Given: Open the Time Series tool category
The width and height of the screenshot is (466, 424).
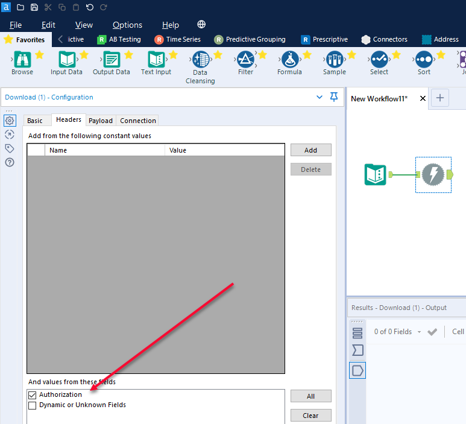Looking at the screenshot, I should [x=177, y=39].
